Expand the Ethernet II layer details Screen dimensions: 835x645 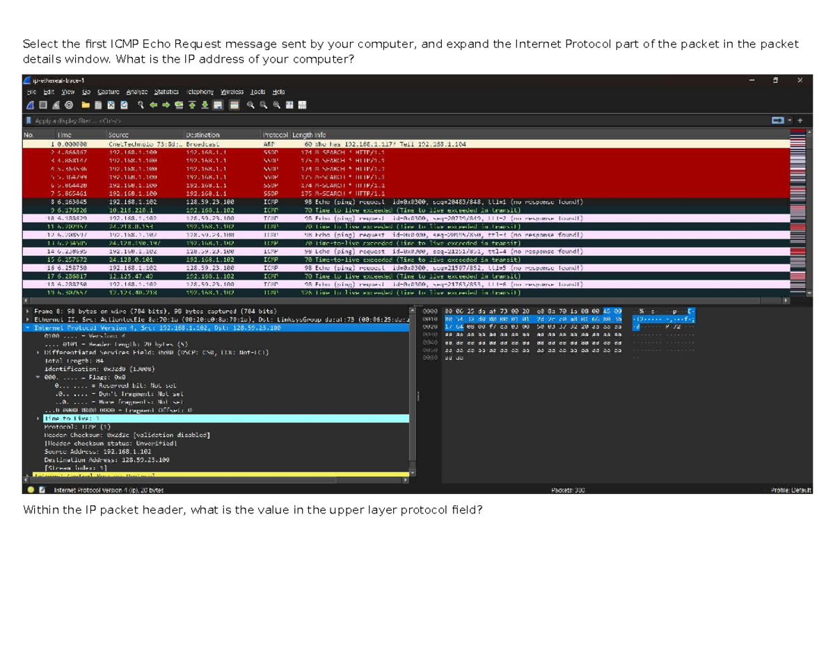29,319
